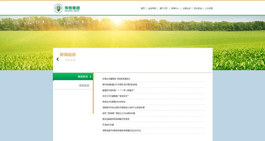Open the last news headline starting with 湖南加强
Image resolution: width=265 pixels, height=141 pixels.
[x=122, y=131]
